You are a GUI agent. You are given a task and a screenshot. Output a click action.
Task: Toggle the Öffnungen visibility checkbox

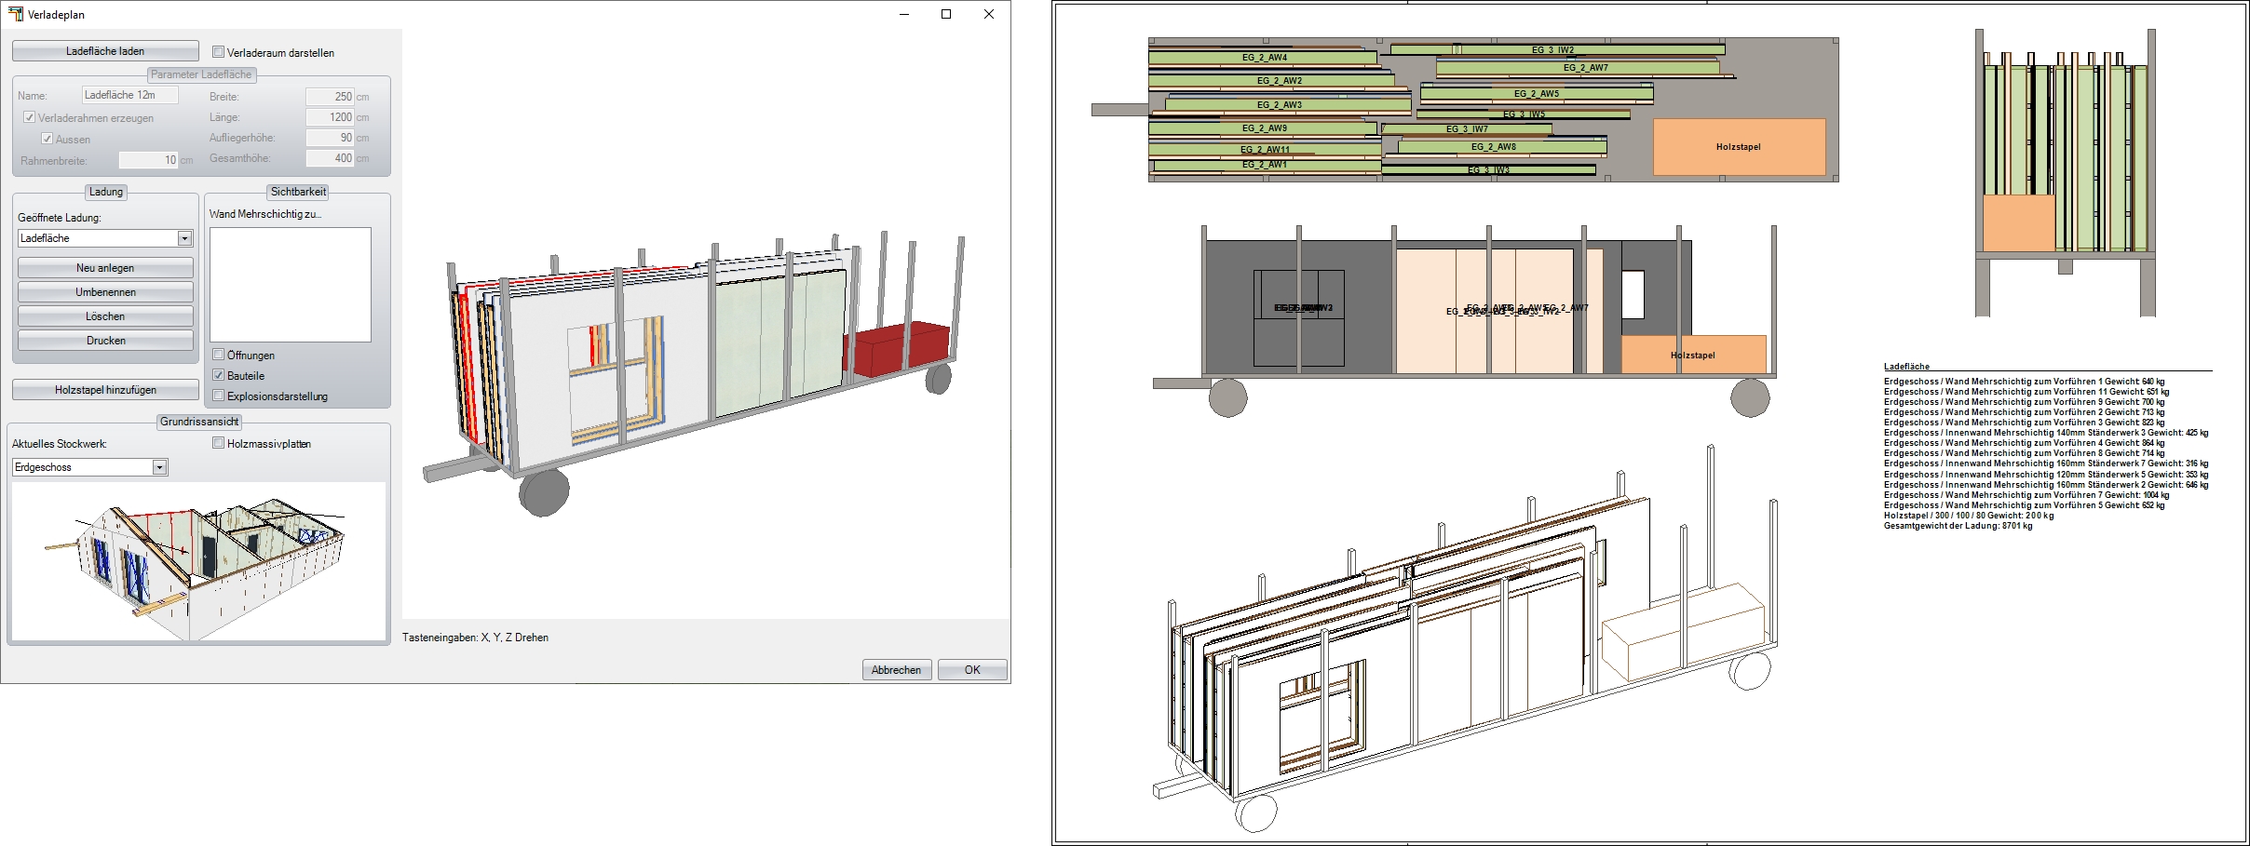click(x=219, y=356)
